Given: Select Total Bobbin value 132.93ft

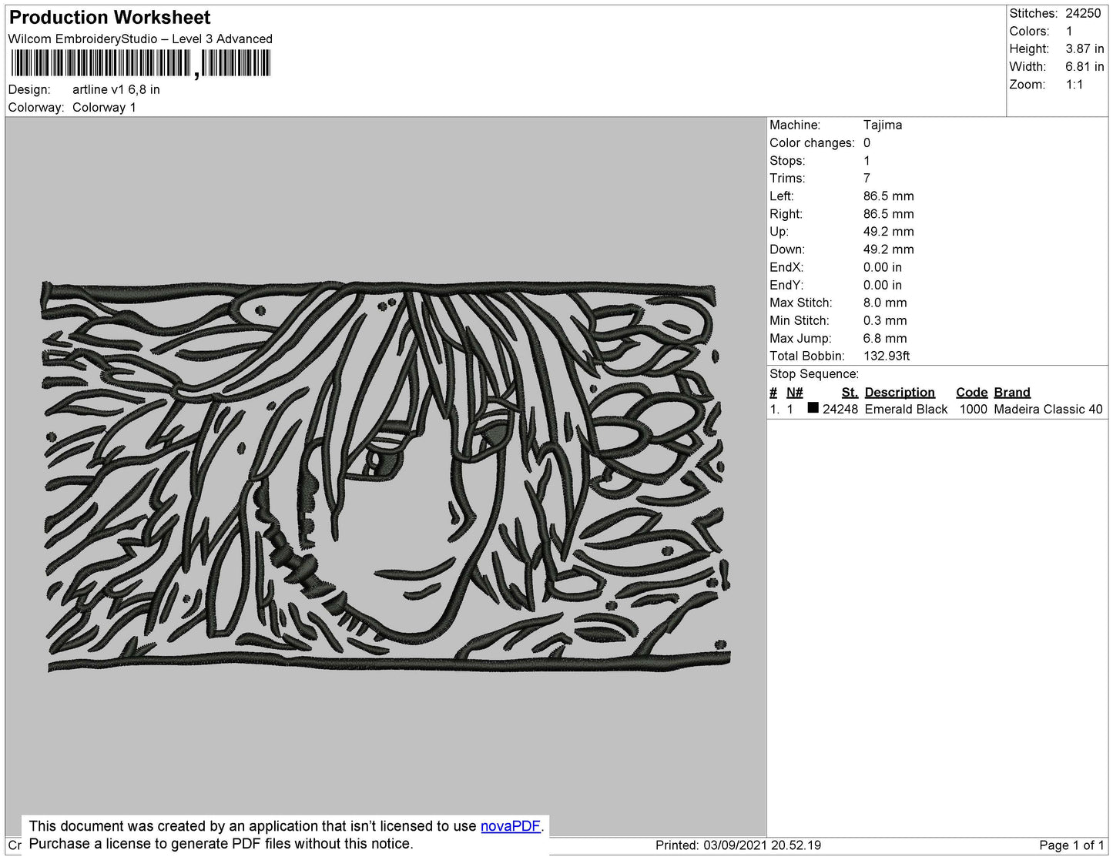Looking at the screenshot, I should pyautogui.click(x=887, y=356).
